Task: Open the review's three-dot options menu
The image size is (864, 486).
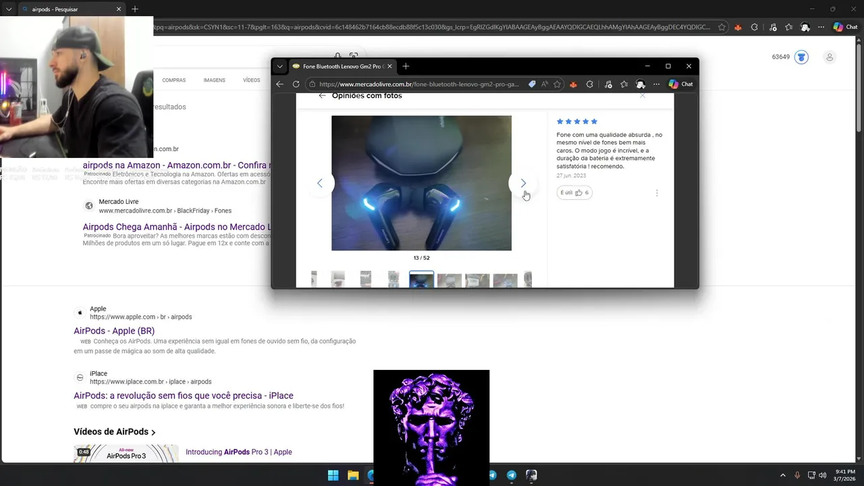Action: pyautogui.click(x=657, y=193)
